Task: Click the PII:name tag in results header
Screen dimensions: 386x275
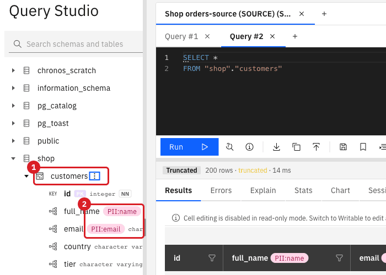Action: (x=289, y=258)
